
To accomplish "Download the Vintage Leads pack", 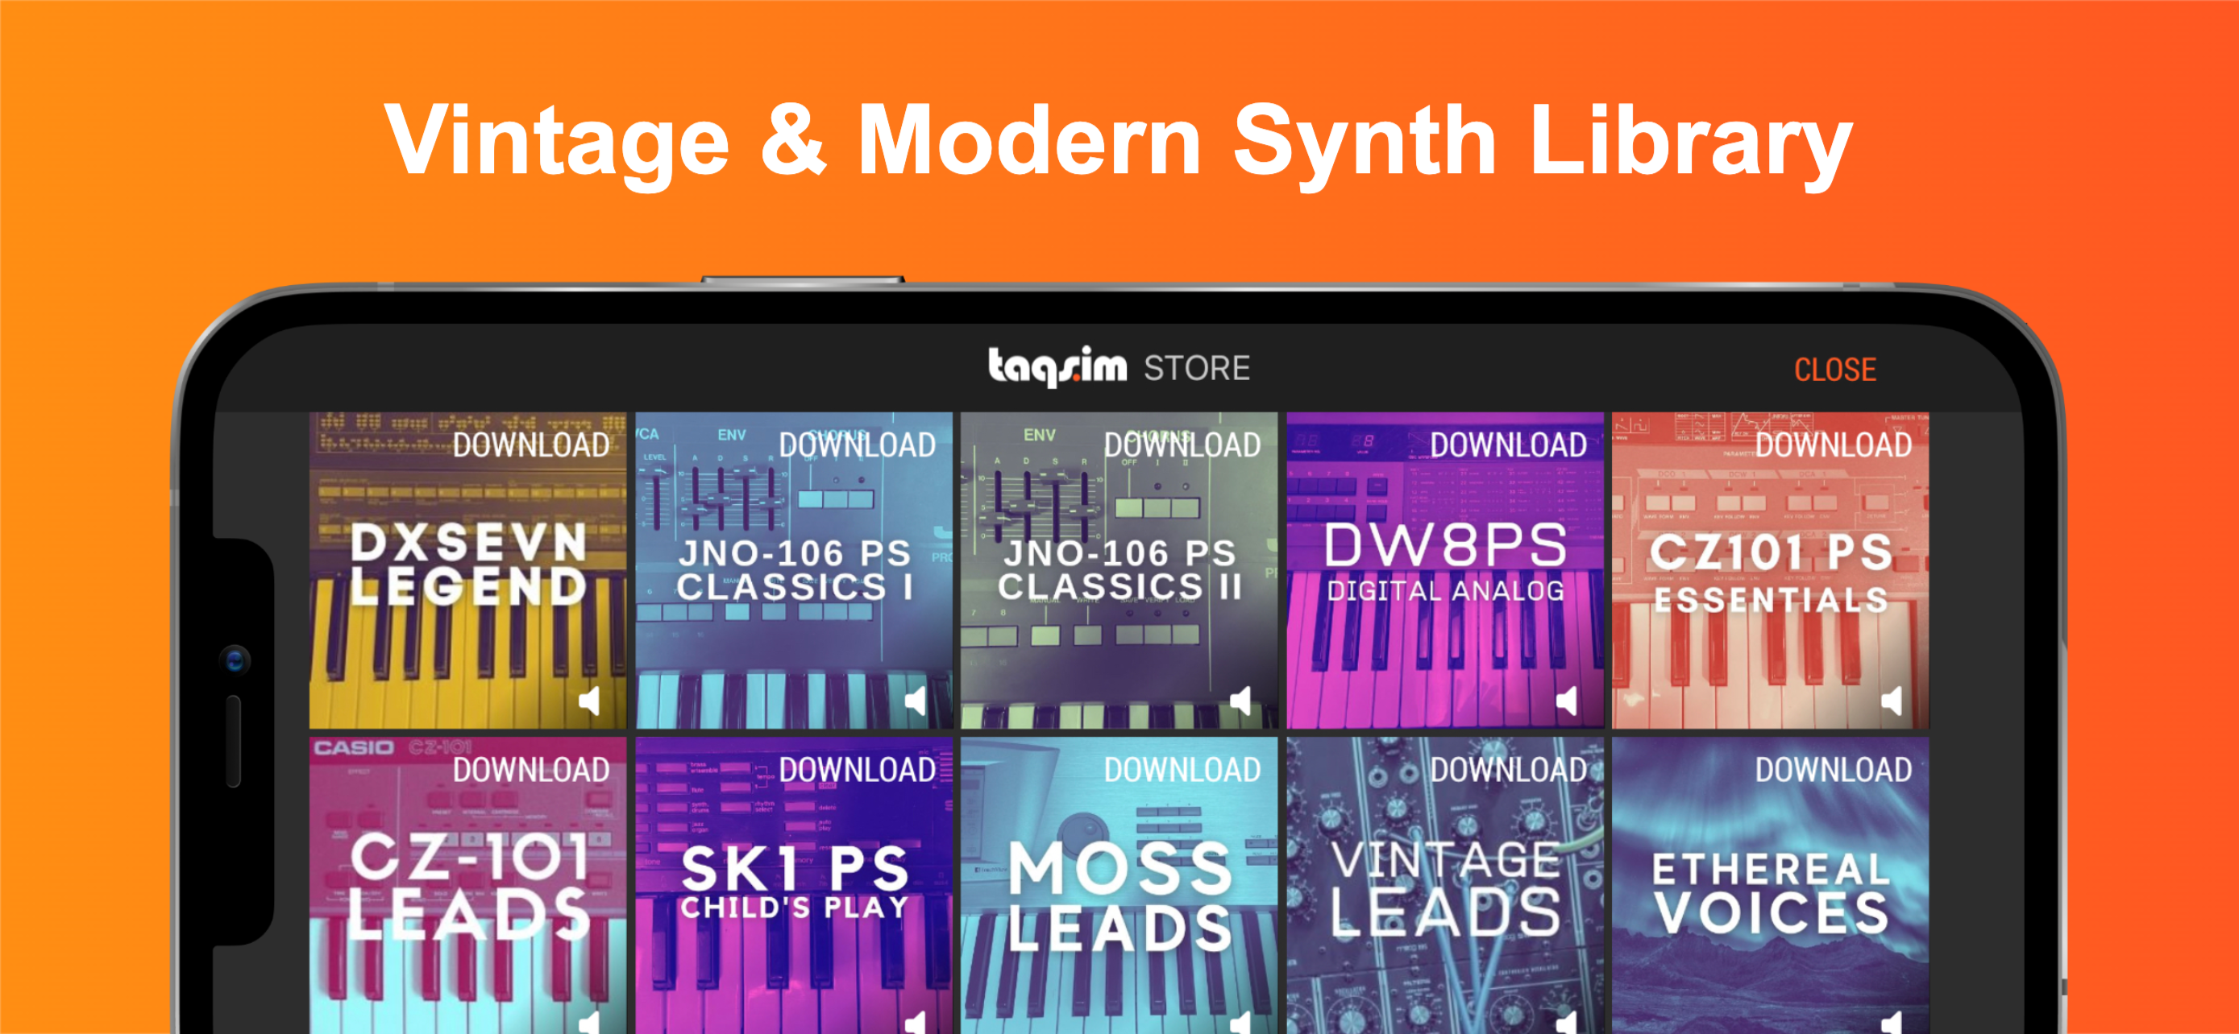I will pos(1508,770).
